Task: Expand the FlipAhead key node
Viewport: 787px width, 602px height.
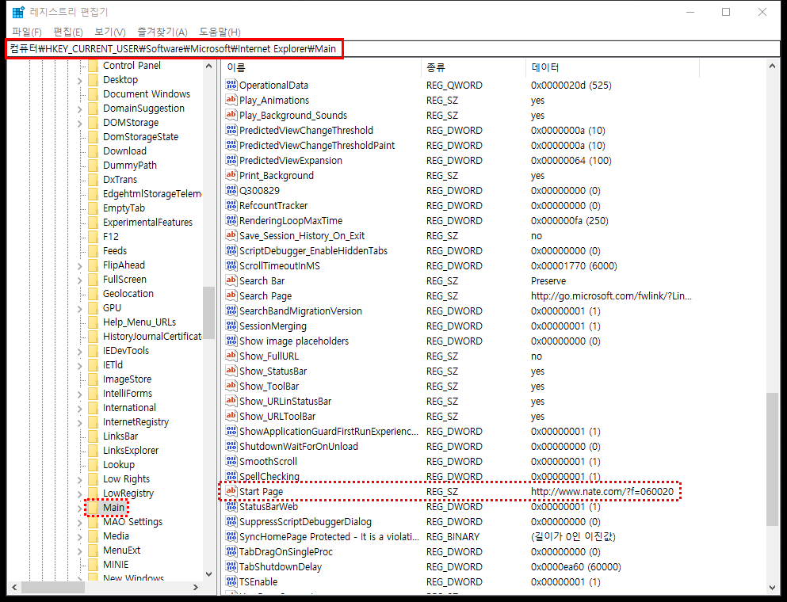Action: [80, 266]
